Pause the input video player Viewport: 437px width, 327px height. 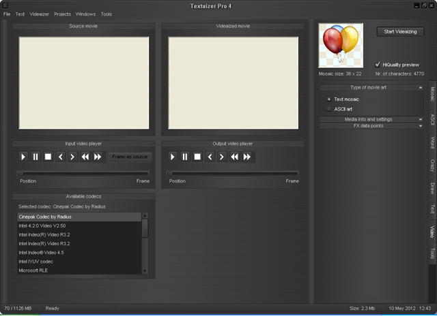[36, 157]
